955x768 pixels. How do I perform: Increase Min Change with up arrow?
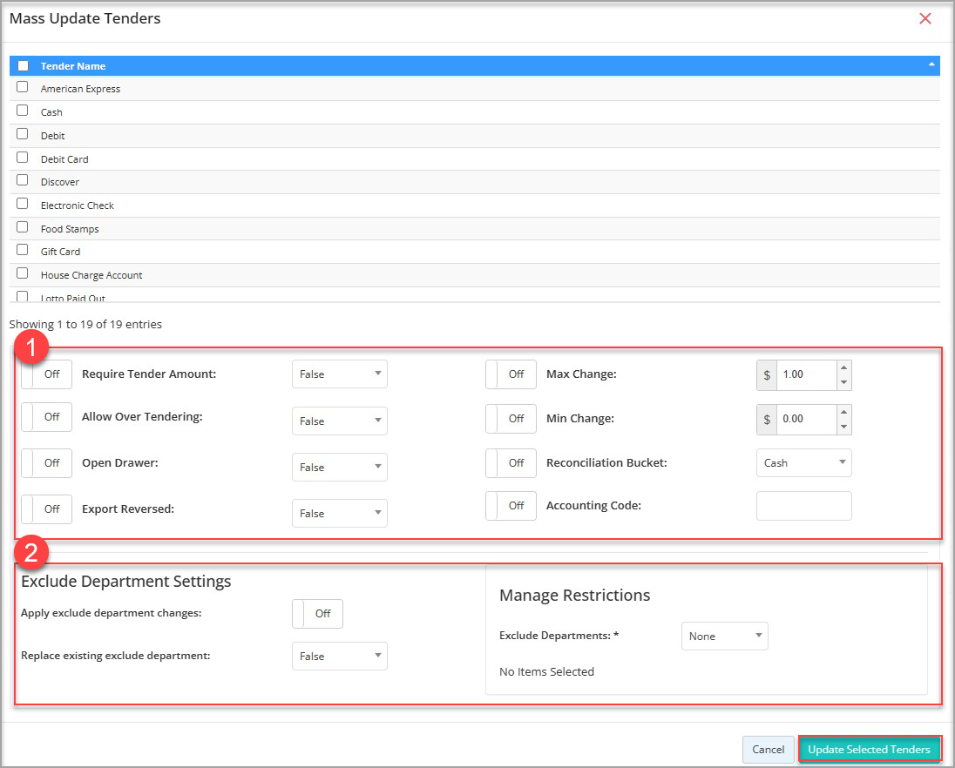pyautogui.click(x=844, y=411)
